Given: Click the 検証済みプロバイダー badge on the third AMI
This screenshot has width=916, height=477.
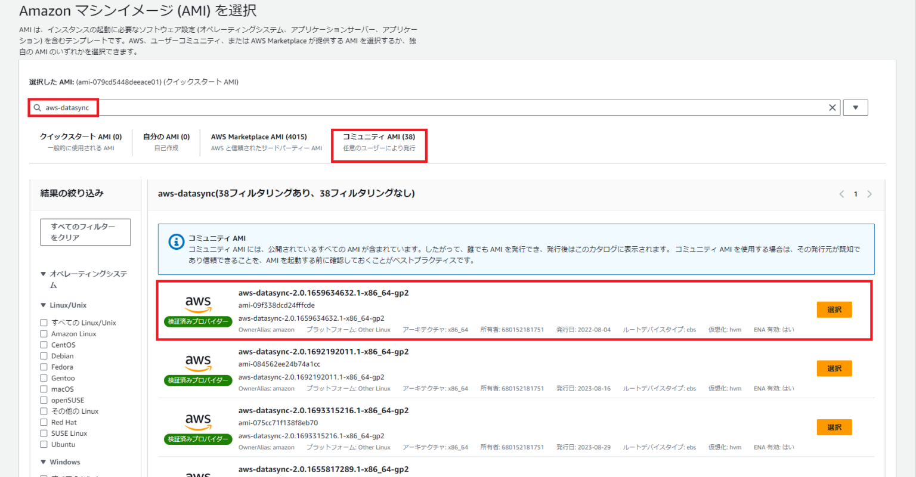Looking at the screenshot, I should click(196, 439).
